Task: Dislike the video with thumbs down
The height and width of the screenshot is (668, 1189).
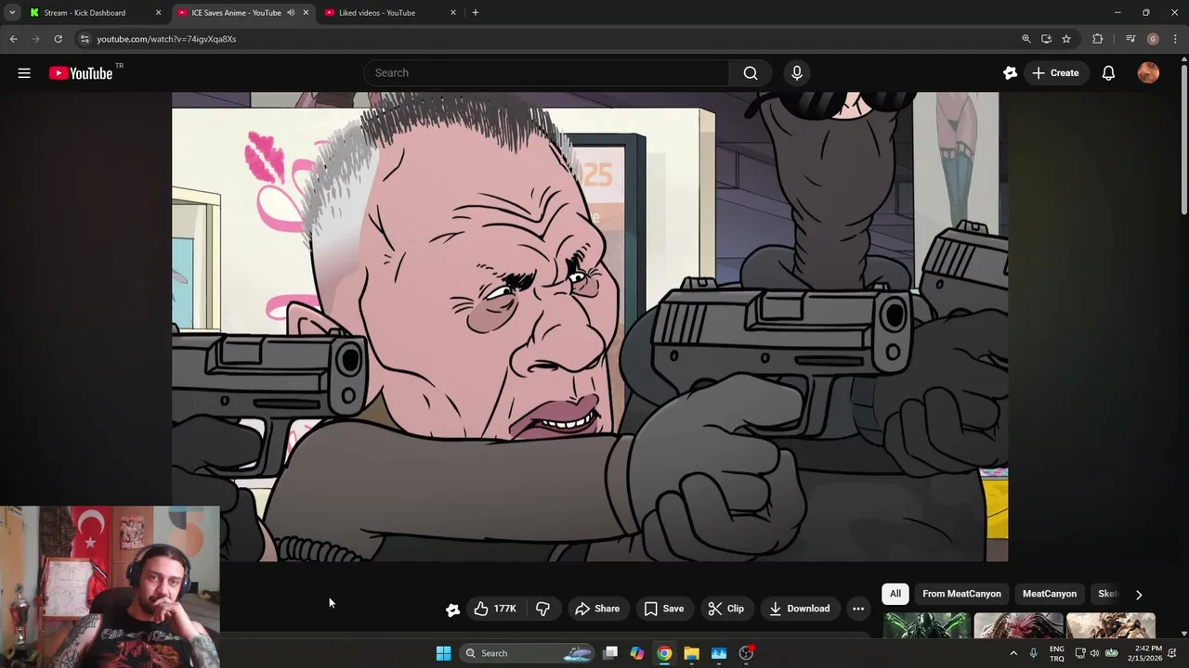Action: point(542,609)
